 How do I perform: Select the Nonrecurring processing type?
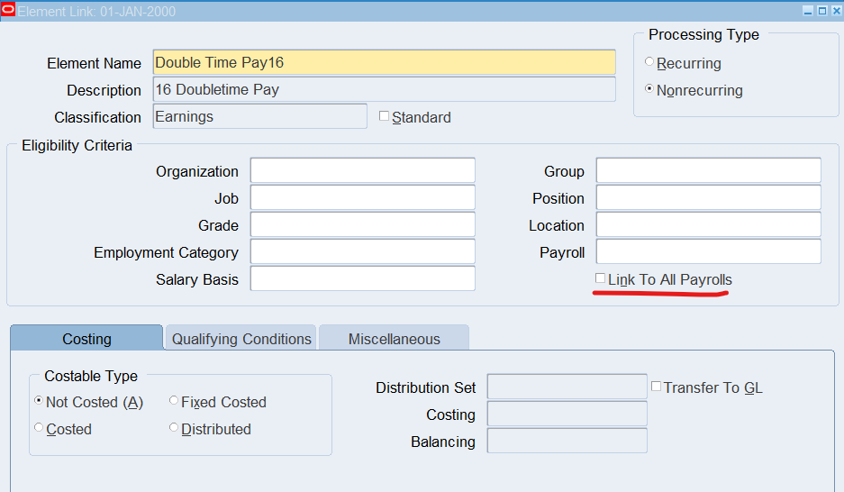[650, 90]
